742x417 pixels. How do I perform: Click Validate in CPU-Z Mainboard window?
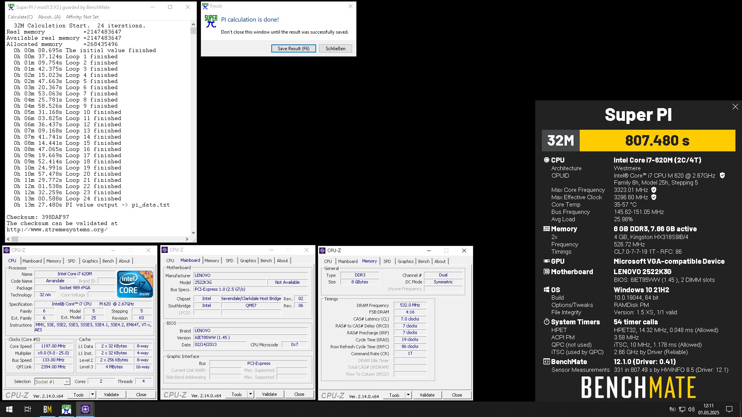pyautogui.click(x=269, y=394)
